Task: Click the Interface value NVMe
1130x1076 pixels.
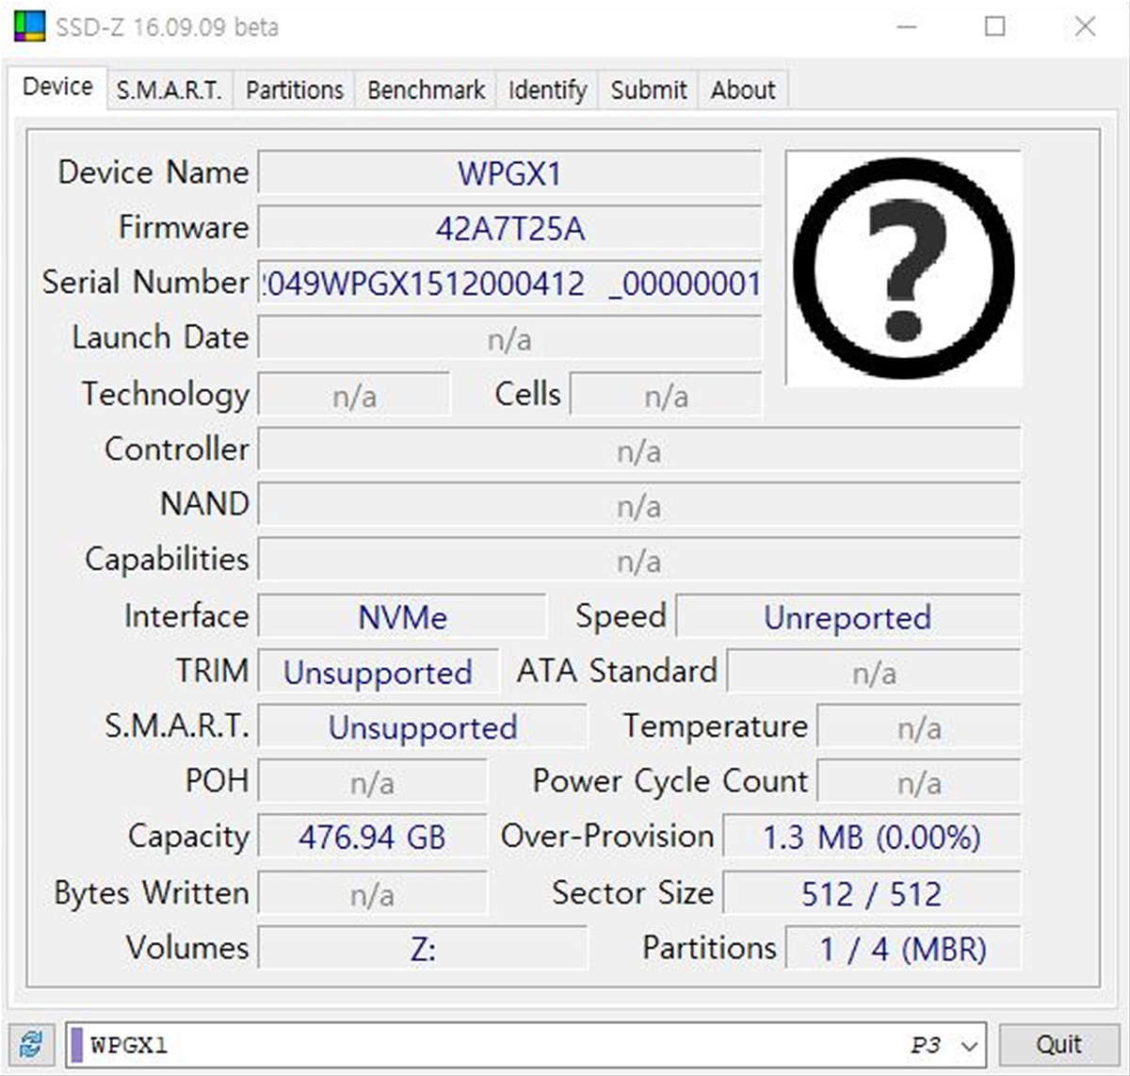Action: [x=402, y=617]
